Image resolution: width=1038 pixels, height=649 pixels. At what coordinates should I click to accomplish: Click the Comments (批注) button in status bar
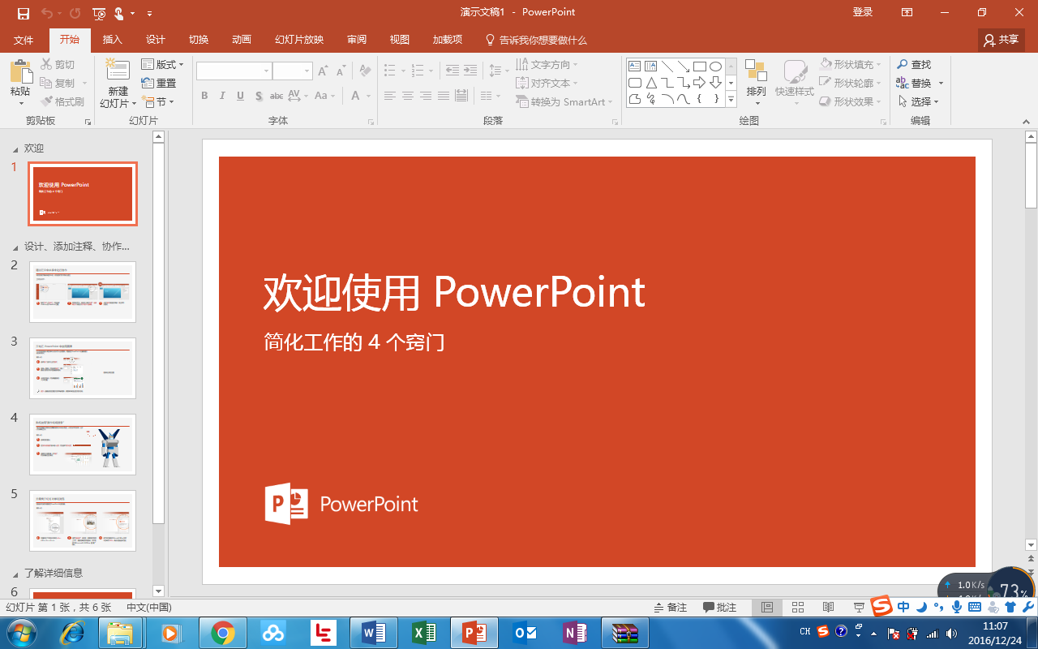point(720,607)
